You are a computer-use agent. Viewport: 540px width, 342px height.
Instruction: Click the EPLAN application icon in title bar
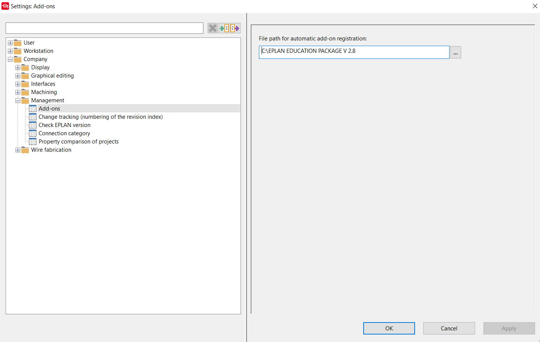click(x=5, y=6)
